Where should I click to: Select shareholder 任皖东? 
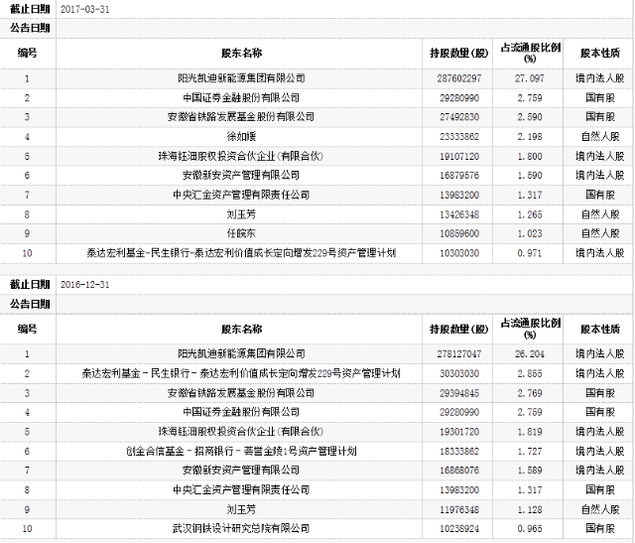tap(241, 233)
